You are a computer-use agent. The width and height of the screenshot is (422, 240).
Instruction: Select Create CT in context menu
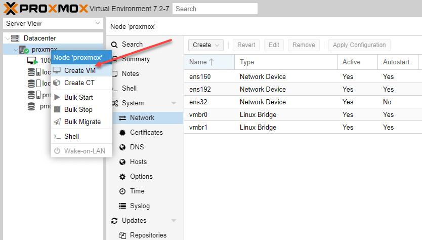(x=79, y=83)
